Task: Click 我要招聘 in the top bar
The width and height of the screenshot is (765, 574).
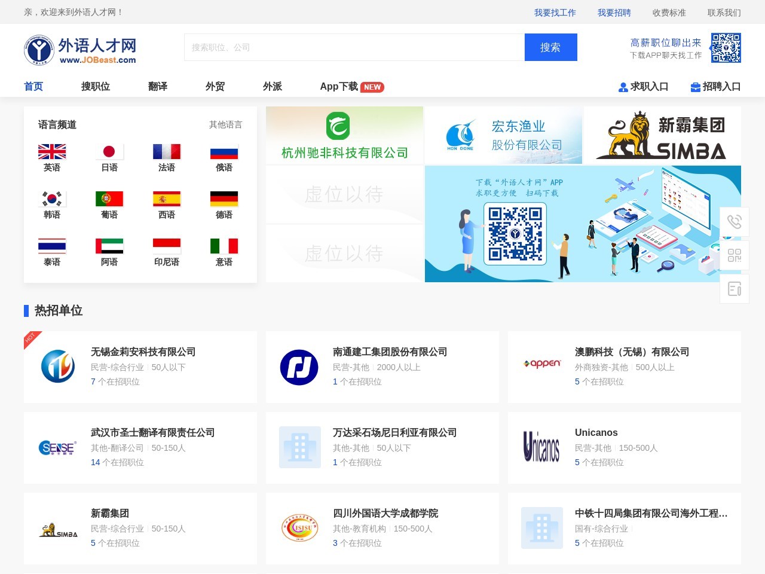Action: (614, 13)
